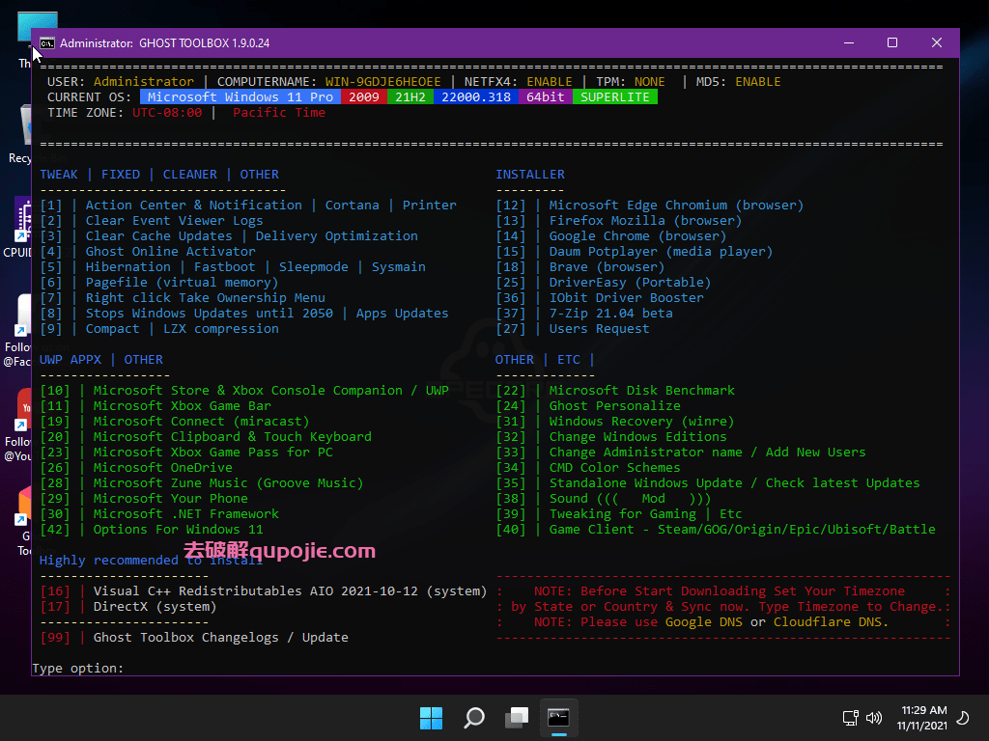Click the "Microsoft OneDrive" entry

162,468
